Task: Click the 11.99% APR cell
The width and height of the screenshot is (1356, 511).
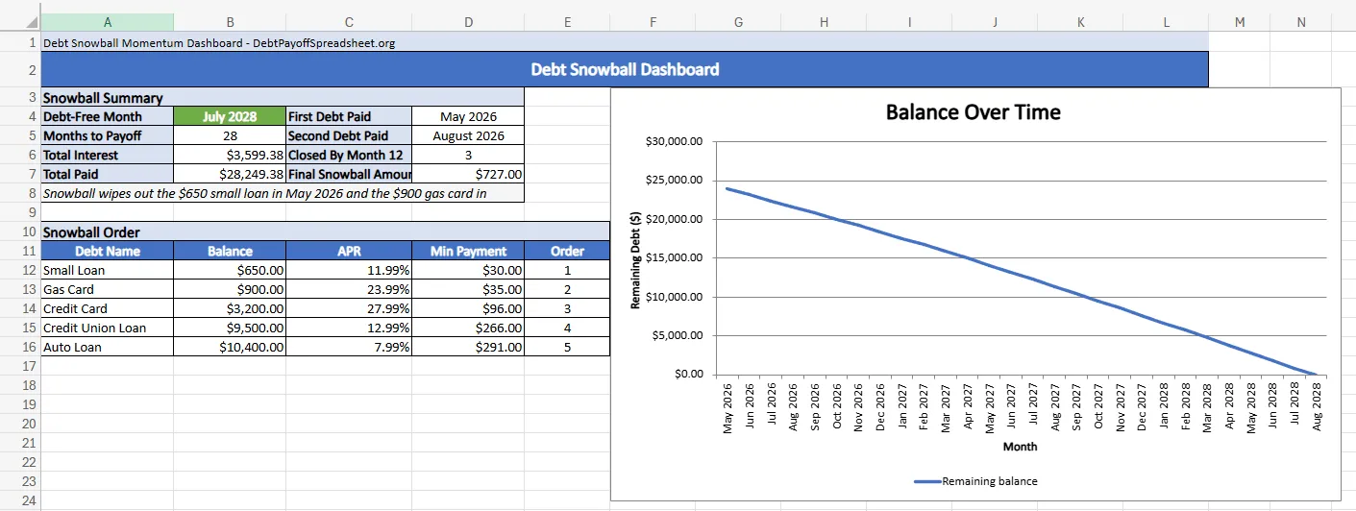Action: click(349, 270)
